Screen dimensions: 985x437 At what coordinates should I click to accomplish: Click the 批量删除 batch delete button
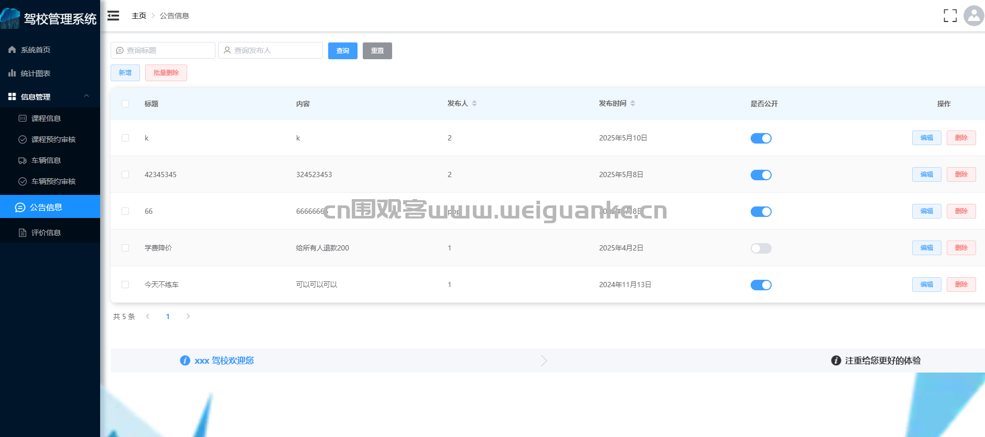pos(166,73)
